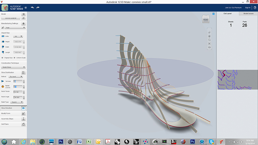Reload the model with refresh icon

[23, 18]
